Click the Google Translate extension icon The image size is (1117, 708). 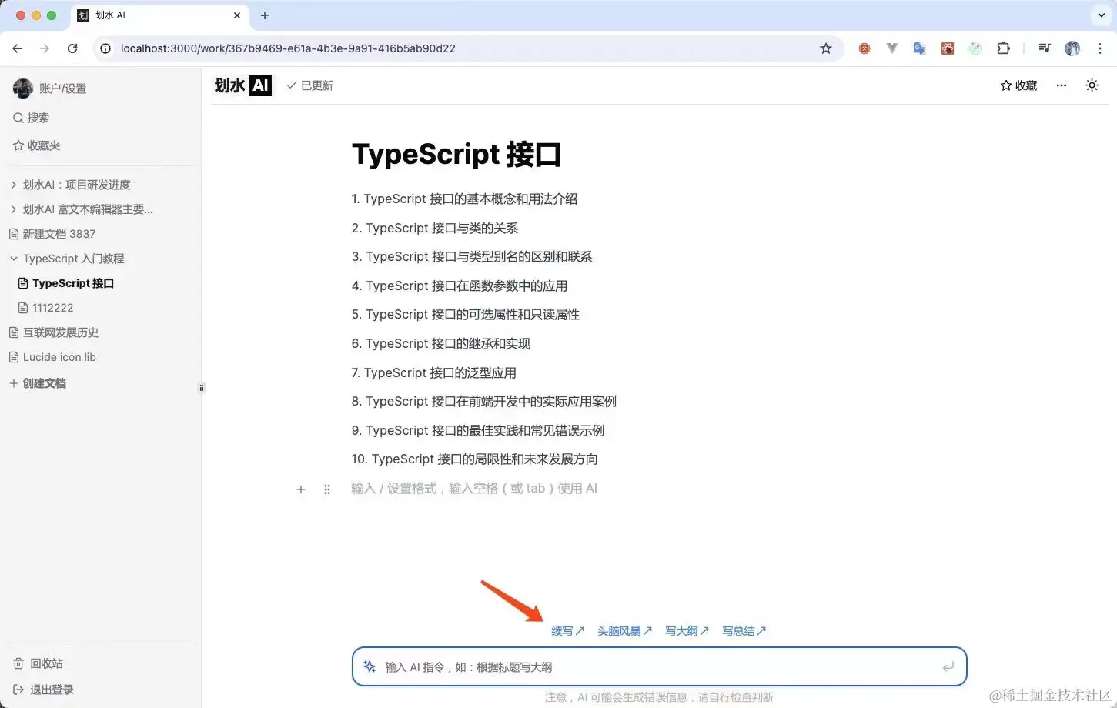coord(919,48)
